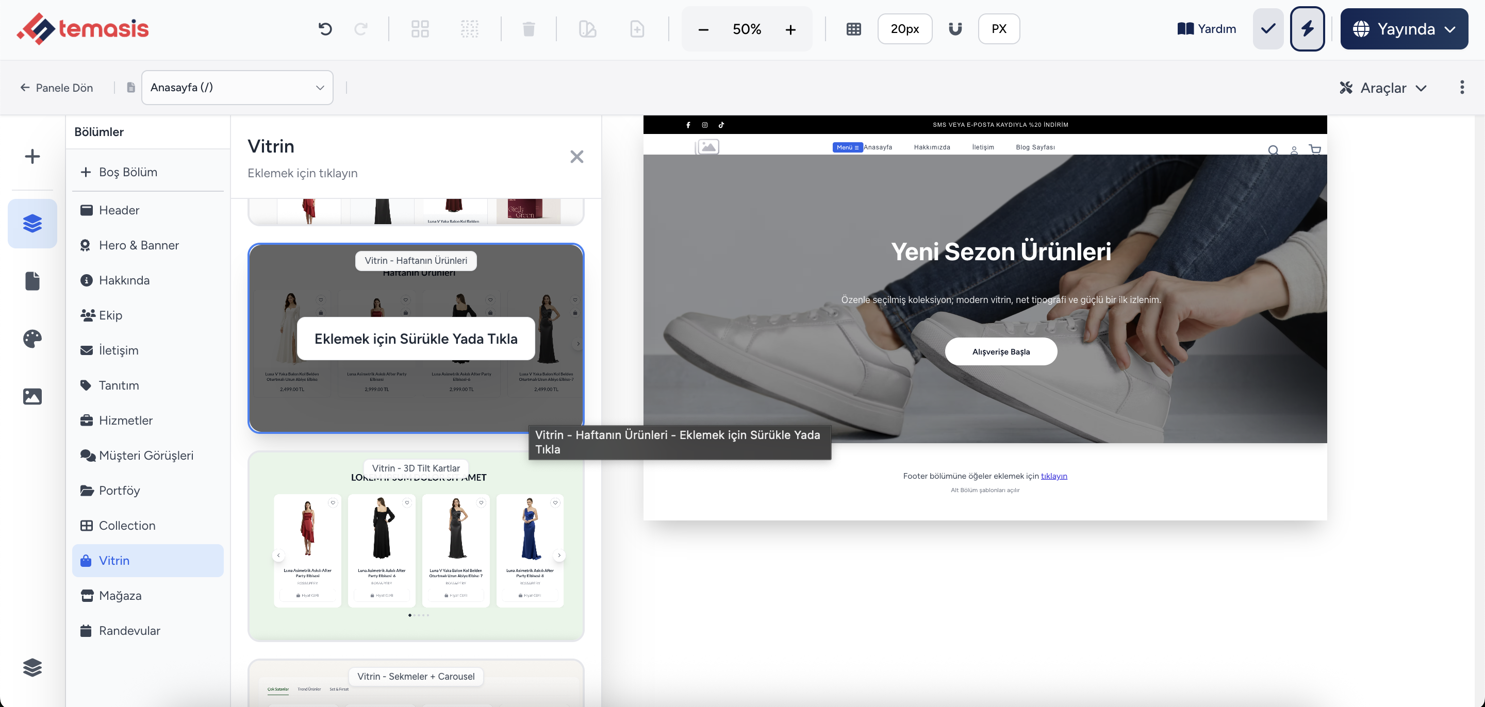Click the page edit icon in toolbar
1485x707 pixels.
click(x=587, y=29)
